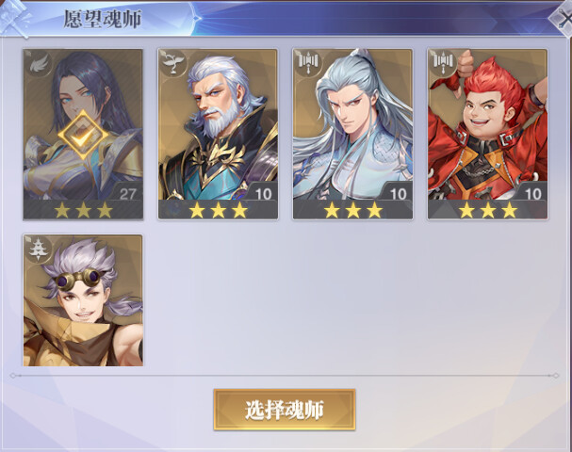572x452 pixels.
Task: Click the three-star rating under the silver-haired man
Action: (x=352, y=211)
